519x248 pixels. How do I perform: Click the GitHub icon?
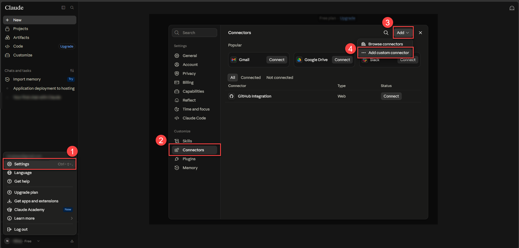(231, 96)
